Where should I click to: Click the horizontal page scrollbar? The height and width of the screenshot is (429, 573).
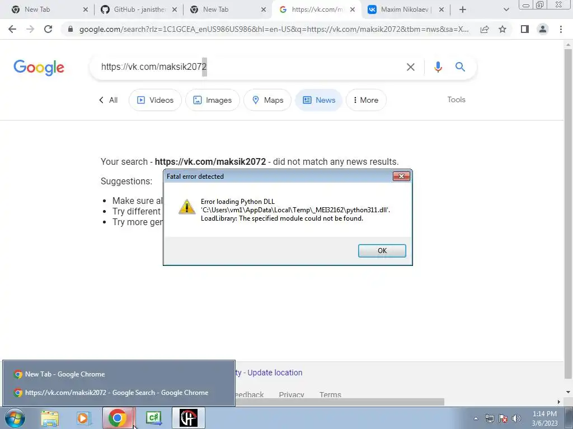point(340,402)
